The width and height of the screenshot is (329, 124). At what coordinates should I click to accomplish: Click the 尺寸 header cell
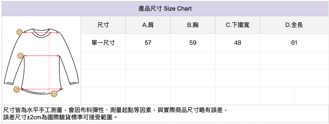(103, 25)
